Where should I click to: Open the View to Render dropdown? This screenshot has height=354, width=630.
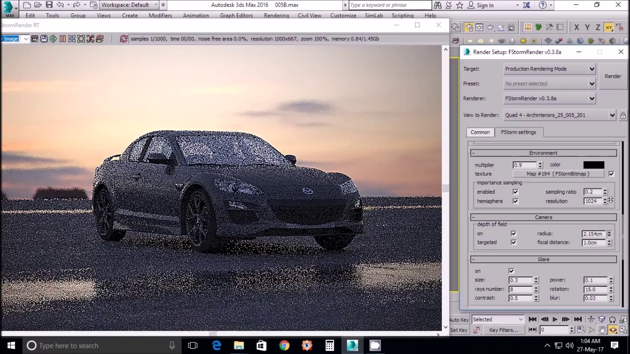pos(560,115)
